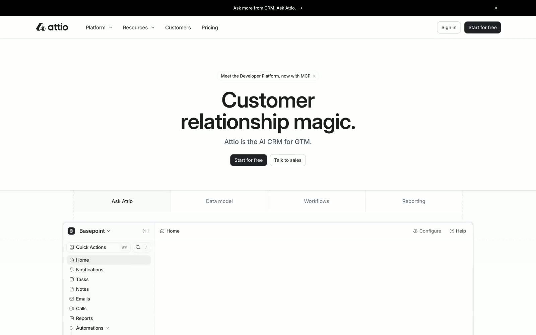
Task: Expand the Resources menu
Action: pos(139,27)
